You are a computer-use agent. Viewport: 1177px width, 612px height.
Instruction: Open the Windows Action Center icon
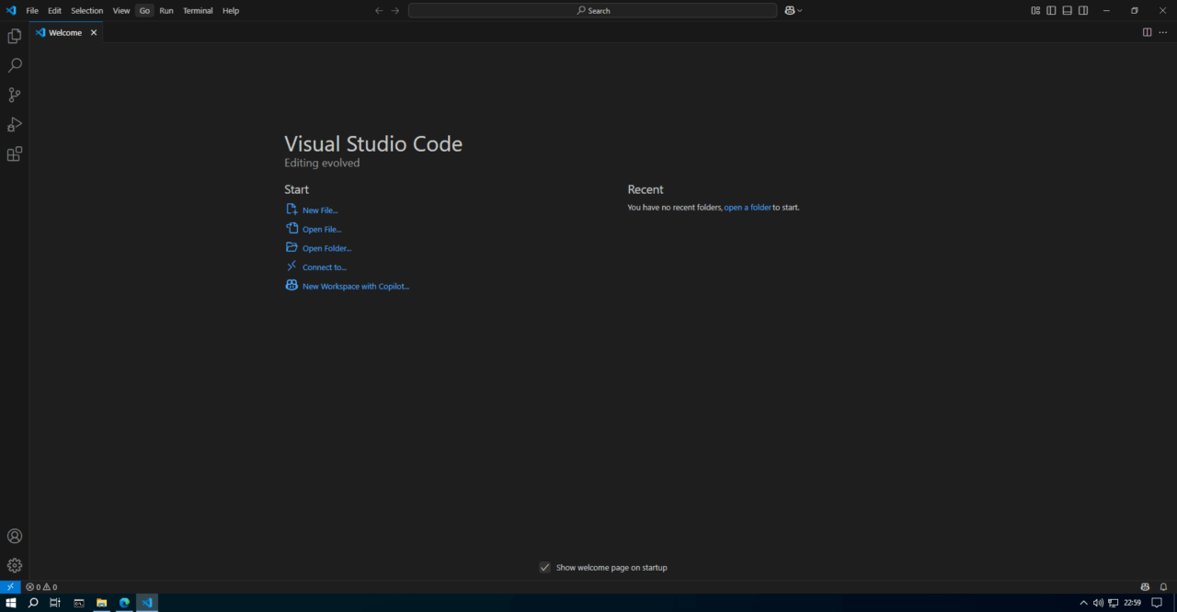pos(1157,603)
